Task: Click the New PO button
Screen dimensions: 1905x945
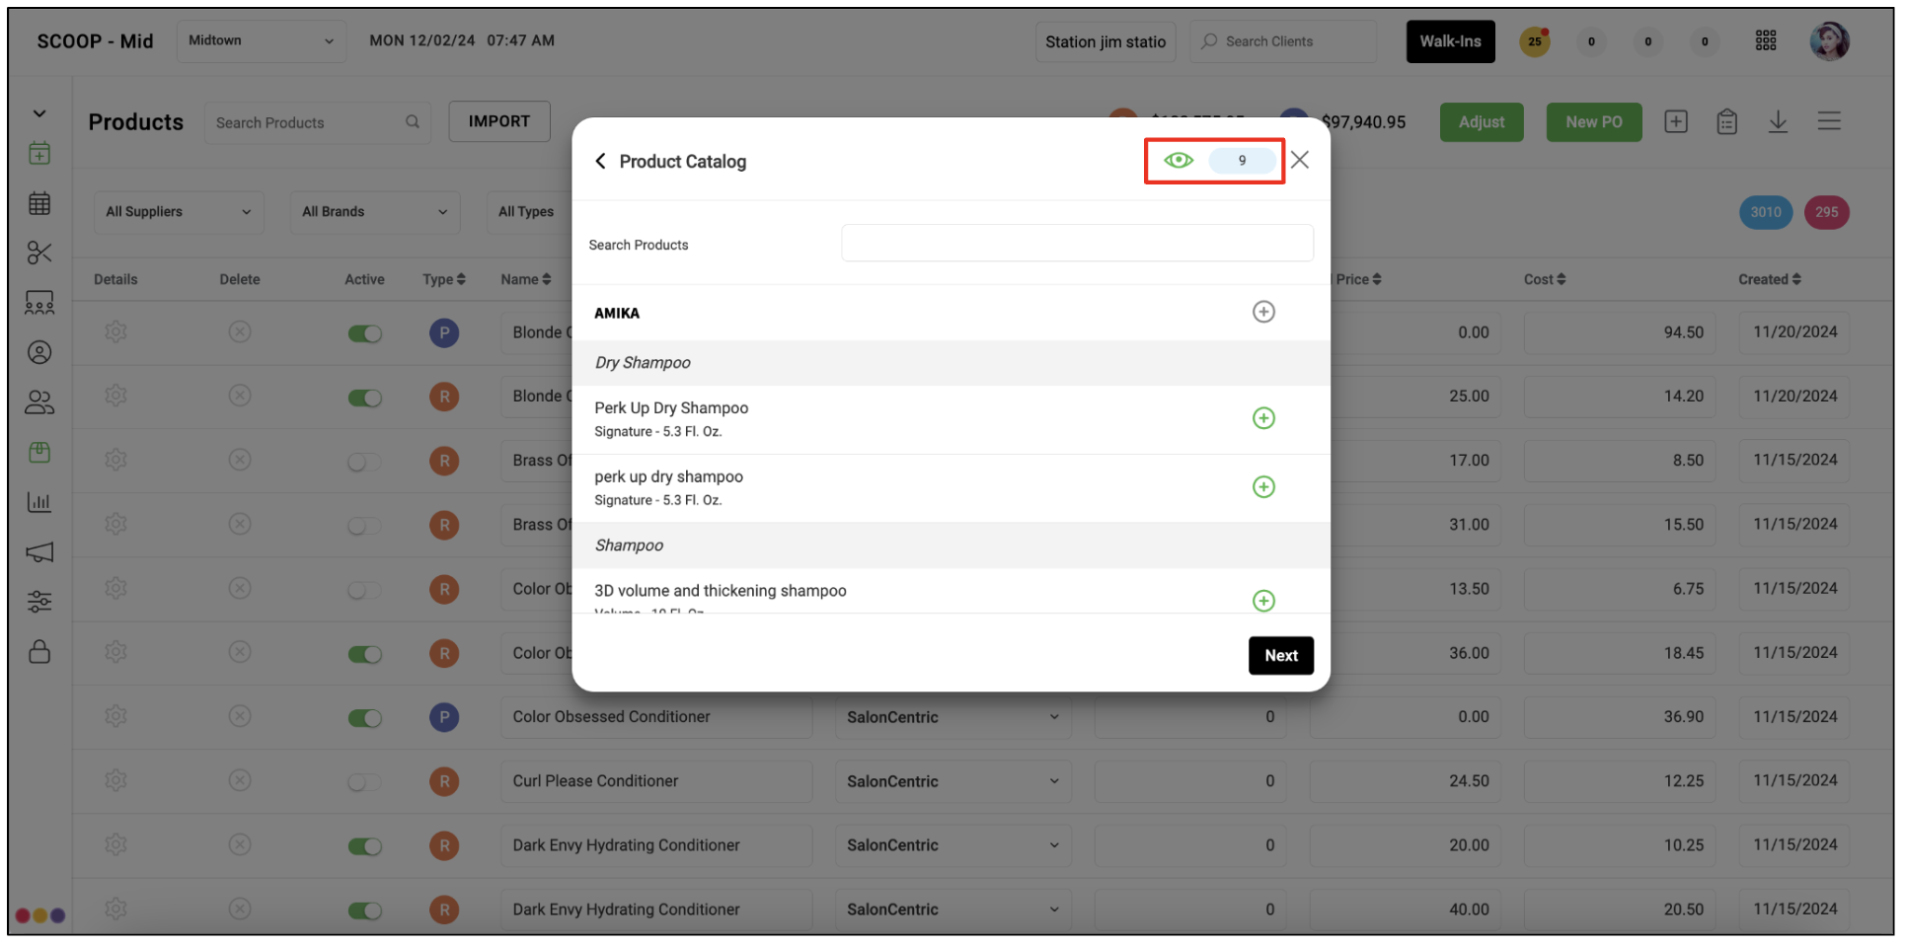Action: [x=1593, y=122]
